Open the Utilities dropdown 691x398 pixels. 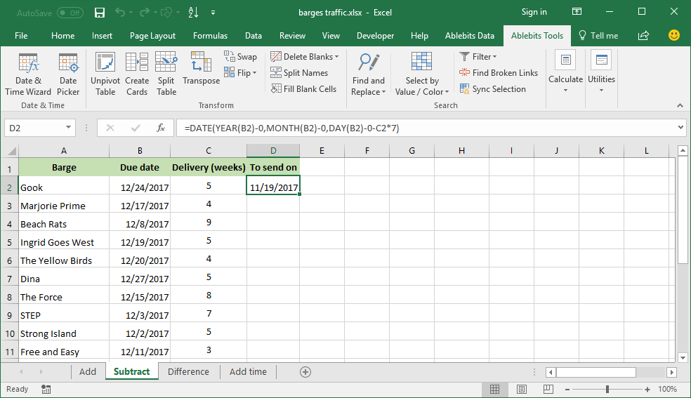(x=602, y=72)
